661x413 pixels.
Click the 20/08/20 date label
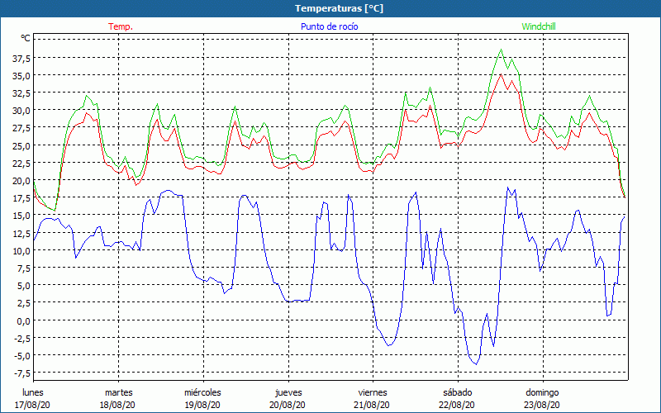(x=288, y=405)
